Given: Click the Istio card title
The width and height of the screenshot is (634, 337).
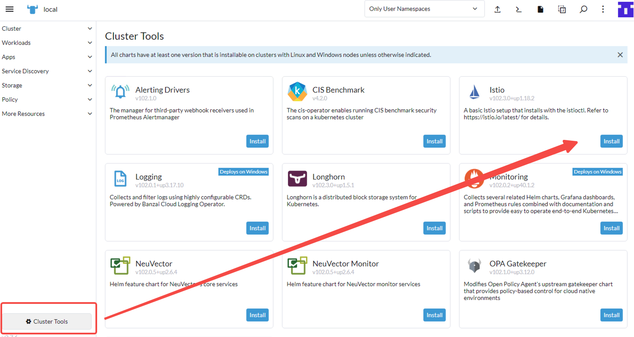Looking at the screenshot, I should tap(497, 90).
